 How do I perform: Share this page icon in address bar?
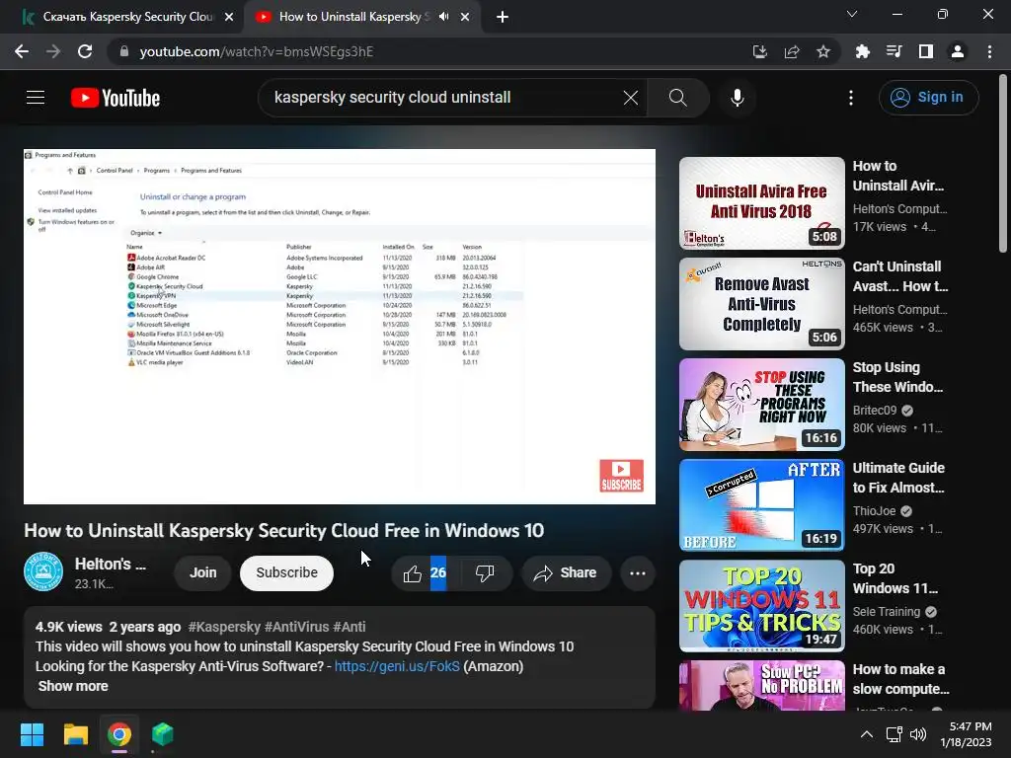point(792,51)
